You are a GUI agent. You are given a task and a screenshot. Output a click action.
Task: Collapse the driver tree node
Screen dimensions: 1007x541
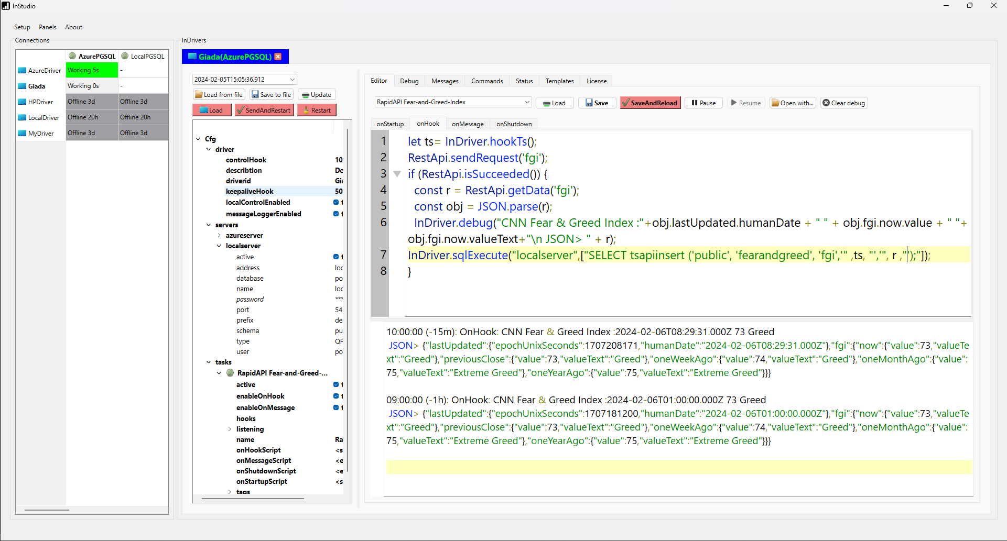(209, 149)
